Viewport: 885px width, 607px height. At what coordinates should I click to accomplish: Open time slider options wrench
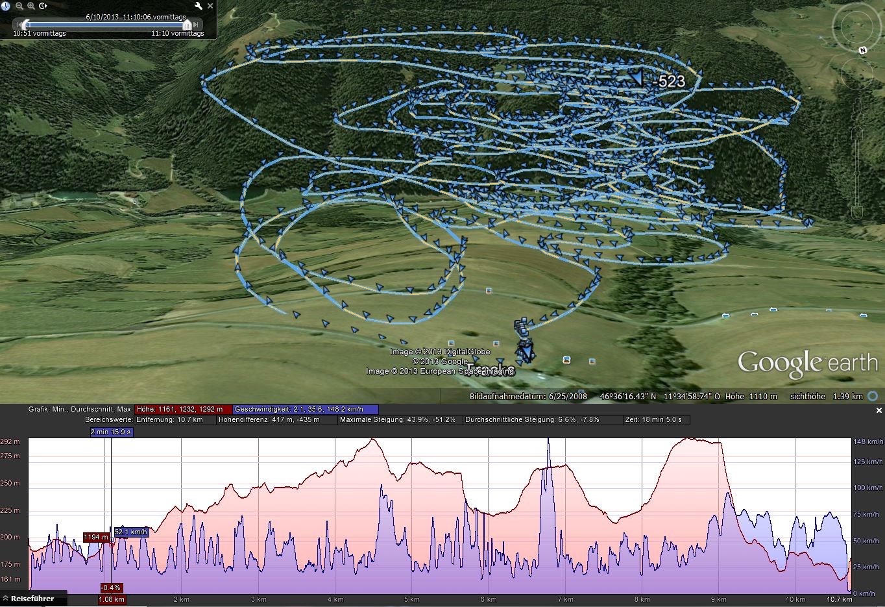pyautogui.click(x=199, y=6)
